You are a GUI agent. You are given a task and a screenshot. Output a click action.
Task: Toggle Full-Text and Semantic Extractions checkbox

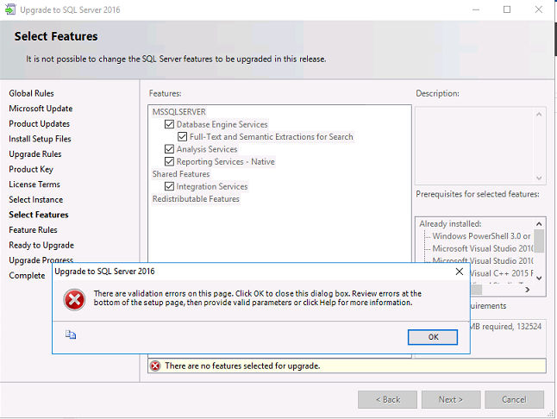click(182, 137)
